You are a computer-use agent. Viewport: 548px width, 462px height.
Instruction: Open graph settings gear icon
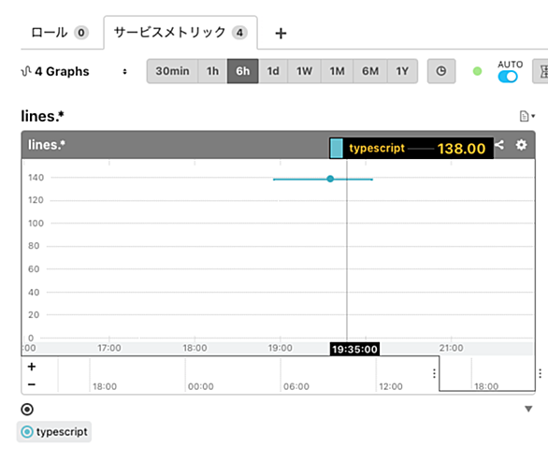521,145
